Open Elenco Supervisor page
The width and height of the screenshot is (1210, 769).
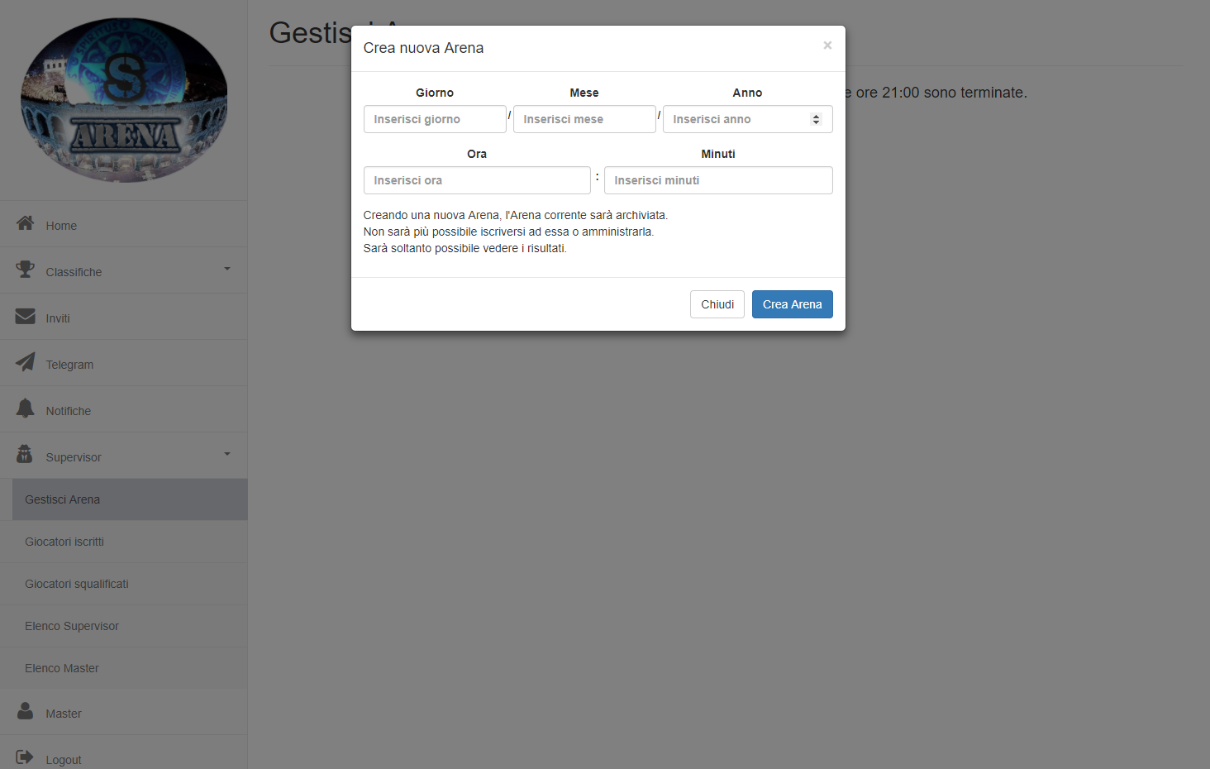[72, 626]
